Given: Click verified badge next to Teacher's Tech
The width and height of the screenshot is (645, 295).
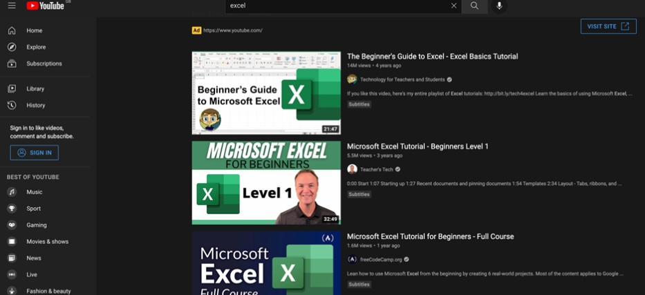Looking at the screenshot, I should pyautogui.click(x=398, y=169).
